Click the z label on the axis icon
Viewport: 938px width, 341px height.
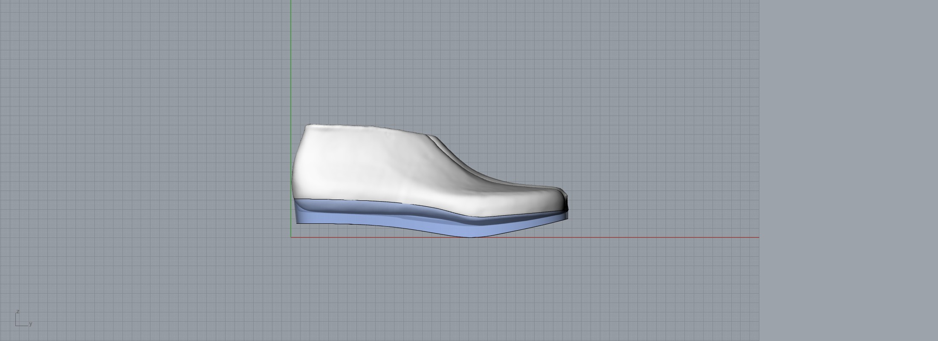[17, 312]
